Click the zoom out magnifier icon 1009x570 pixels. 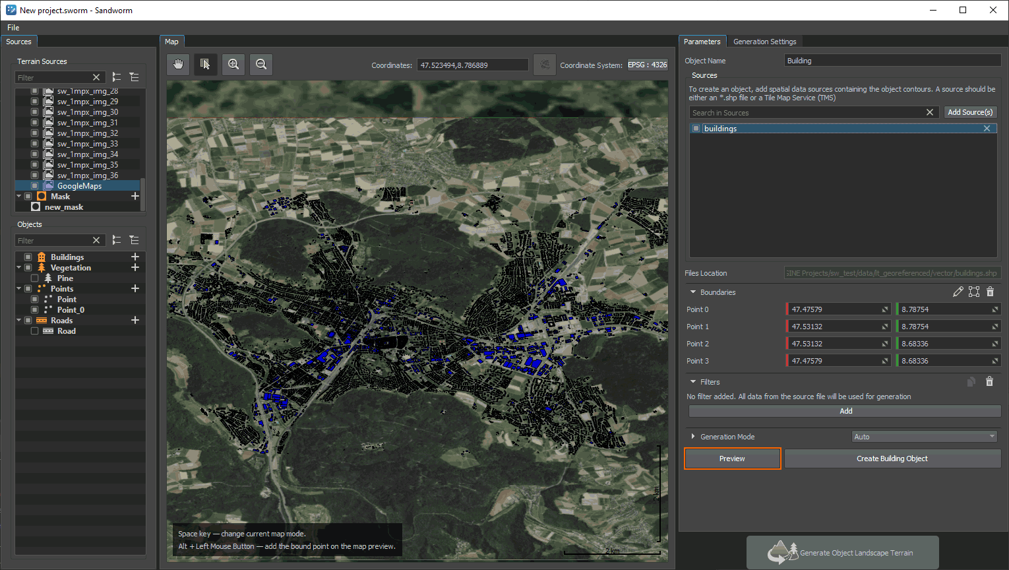(261, 65)
